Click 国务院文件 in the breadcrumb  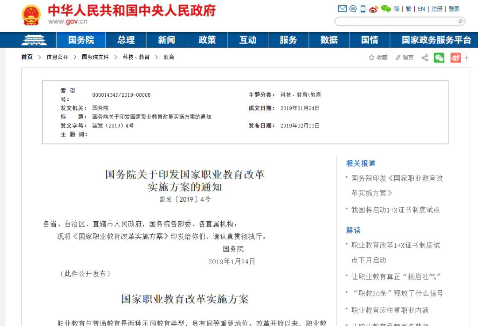95,57
